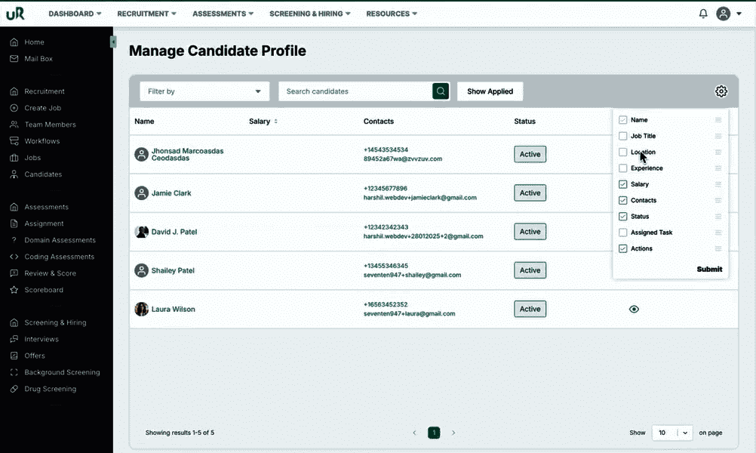Image resolution: width=756 pixels, height=453 pixels.
Task: Collapse the sidebar using the edge handle
Action: [113, 42]
